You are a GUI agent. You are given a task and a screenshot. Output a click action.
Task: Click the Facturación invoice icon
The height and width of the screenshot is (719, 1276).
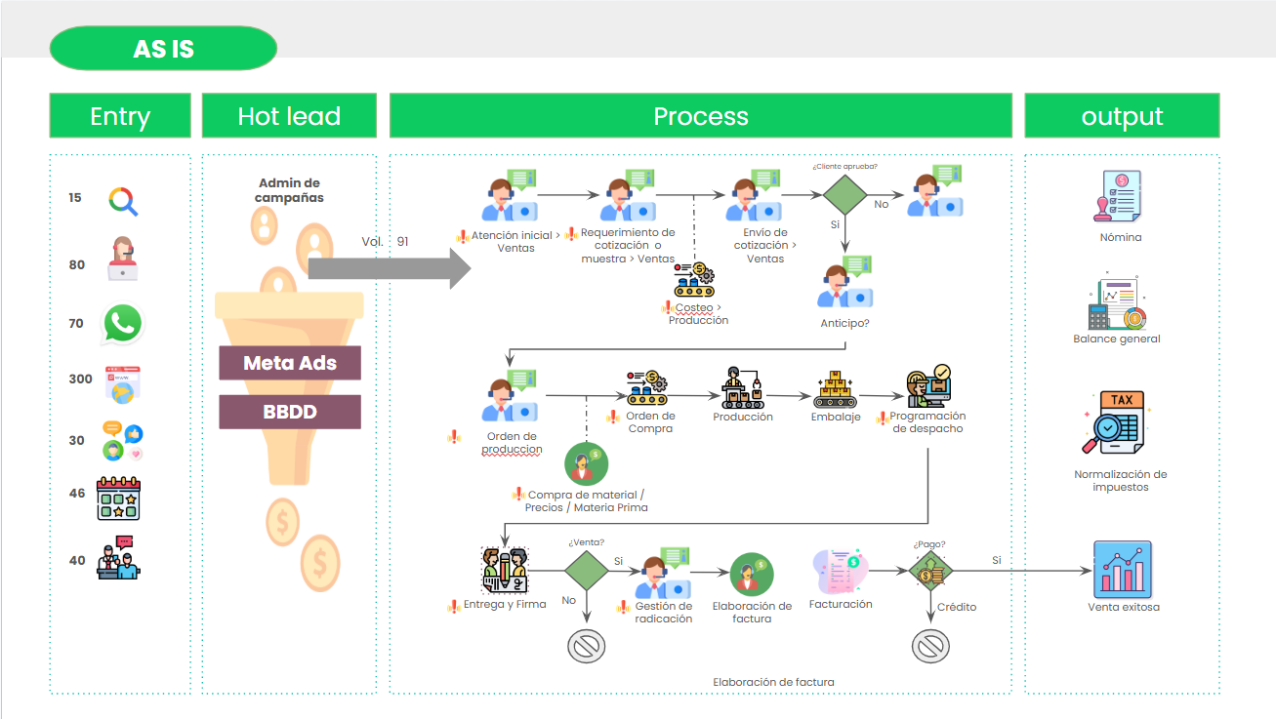(x=839, y=572)
